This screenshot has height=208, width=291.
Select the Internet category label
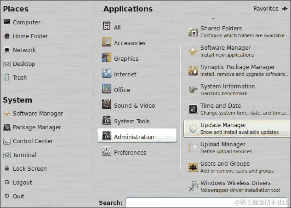coord(125,74)
